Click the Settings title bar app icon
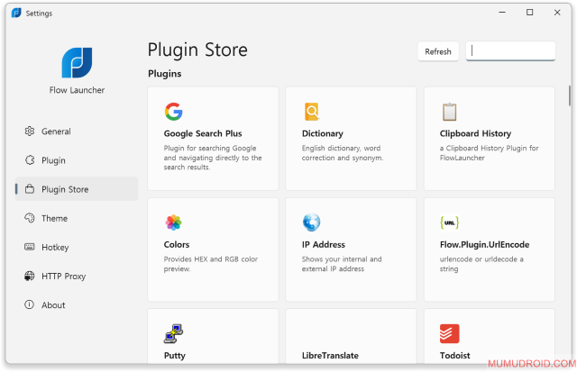The image size is (577, 372). [16, 13]
